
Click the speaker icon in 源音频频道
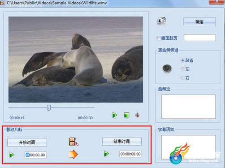click(167, 68)
